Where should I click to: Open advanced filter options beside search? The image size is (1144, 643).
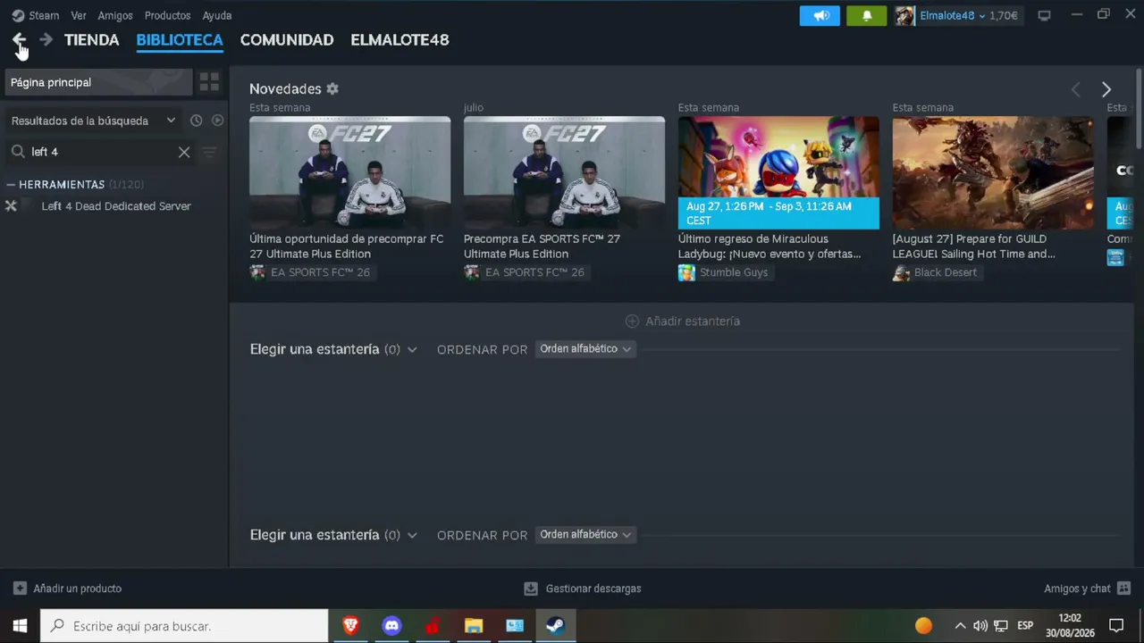click(209, 152)
